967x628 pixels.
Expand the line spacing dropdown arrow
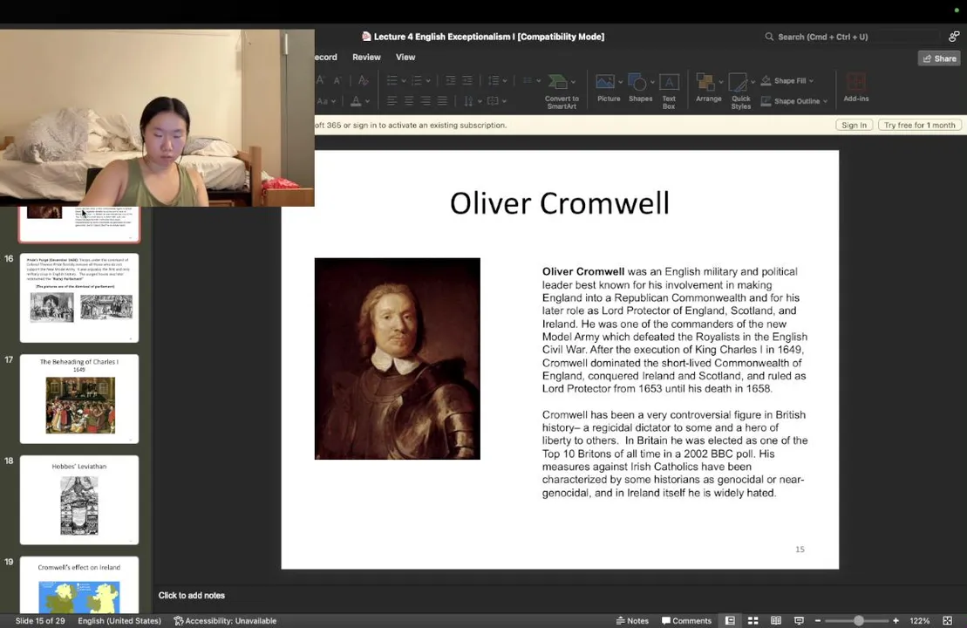pos(505,81)
